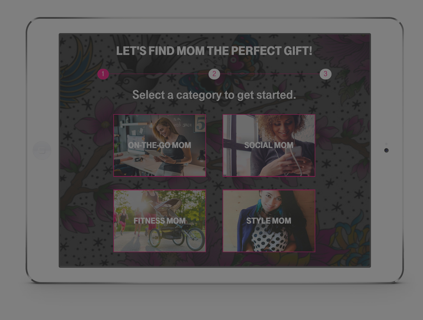Click progress line between steps 2 and 3

point(270,74)
